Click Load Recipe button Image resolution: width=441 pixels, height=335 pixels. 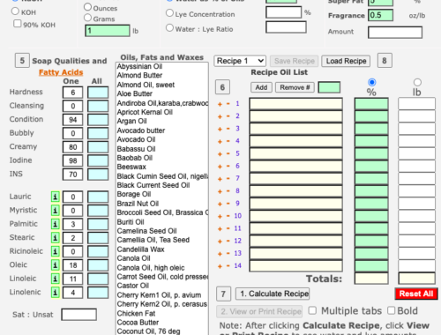346,61
